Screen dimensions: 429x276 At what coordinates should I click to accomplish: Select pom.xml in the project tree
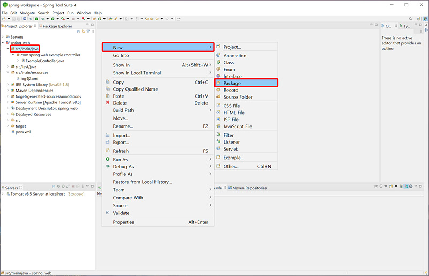(x=21, y=132)
